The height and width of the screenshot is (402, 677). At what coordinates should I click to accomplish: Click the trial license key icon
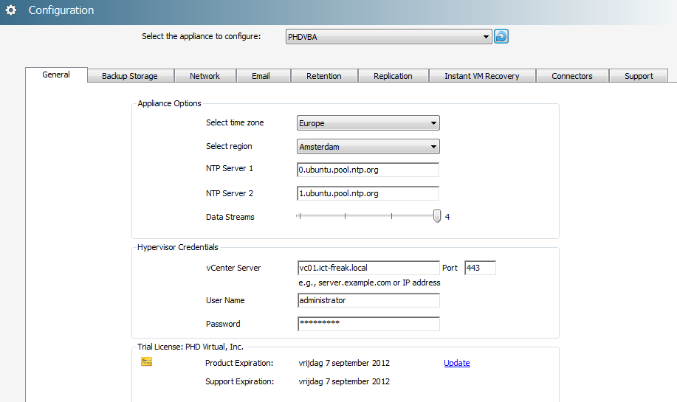pos(146,362)
